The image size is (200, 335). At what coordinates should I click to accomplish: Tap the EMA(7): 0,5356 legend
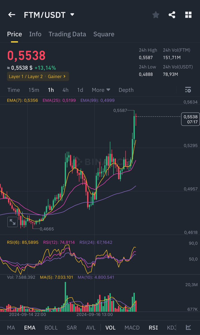coord(22,100)
